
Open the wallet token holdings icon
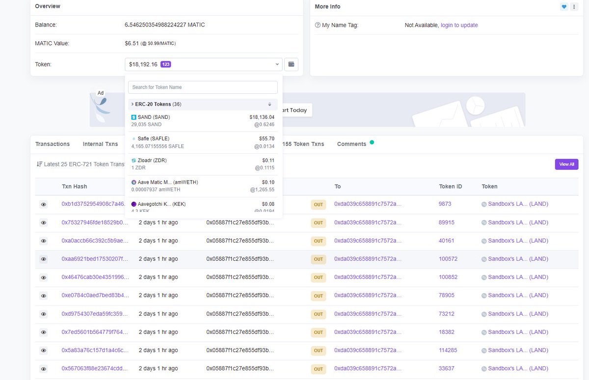[x=291, y=64]
